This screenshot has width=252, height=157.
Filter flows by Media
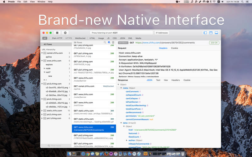pos(138,38)
